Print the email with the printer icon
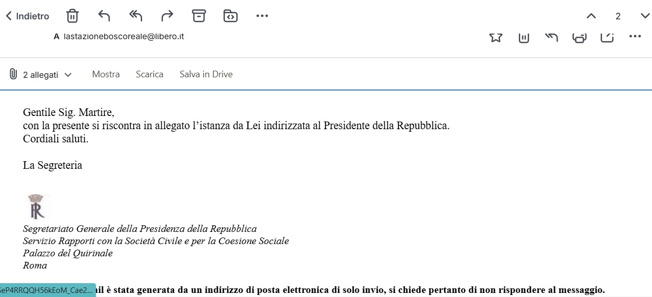This screenshot has width=652, height=297. click(580, 37)
